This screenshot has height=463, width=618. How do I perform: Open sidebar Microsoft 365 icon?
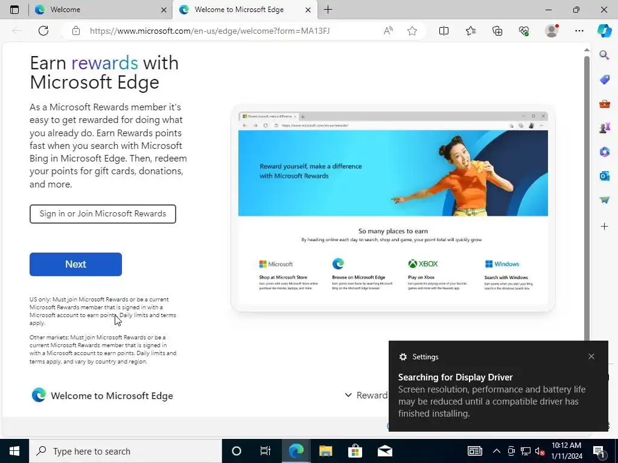pos(605,152)
